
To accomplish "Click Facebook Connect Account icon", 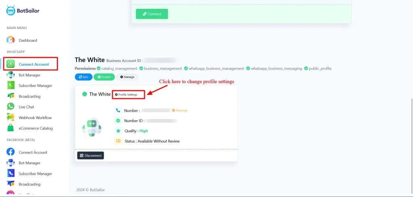I will [x=11, y=152].
